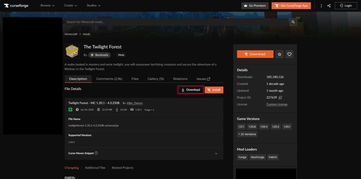This screenshot has height=179, width=361.
Task: Show the + 22 Versions list
Action: pos(247,134)
